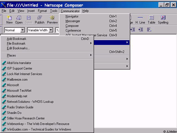Run the Spelling checker icon
This screenshot has width=177, height=133.
(x=163, y=18)
